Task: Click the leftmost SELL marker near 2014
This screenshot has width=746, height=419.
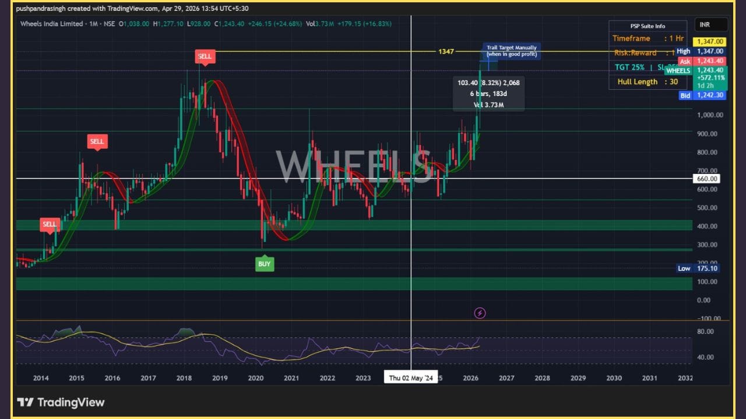Action: click(50, 224)
